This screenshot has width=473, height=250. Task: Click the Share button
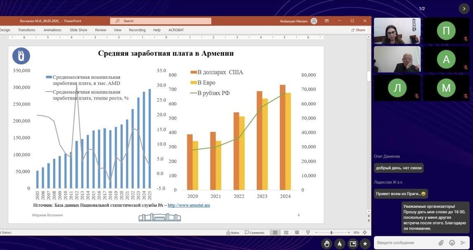click(x=358, y=30)
